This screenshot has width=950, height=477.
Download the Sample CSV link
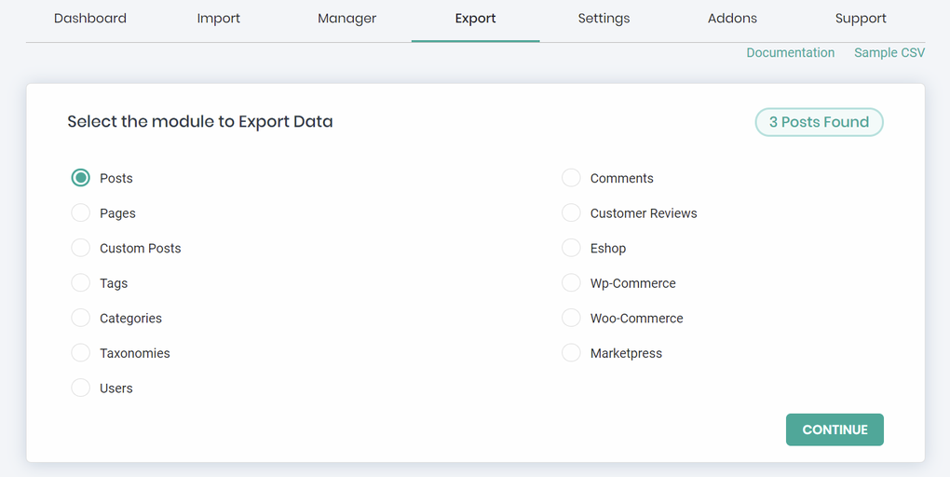[x=889, y=53]
